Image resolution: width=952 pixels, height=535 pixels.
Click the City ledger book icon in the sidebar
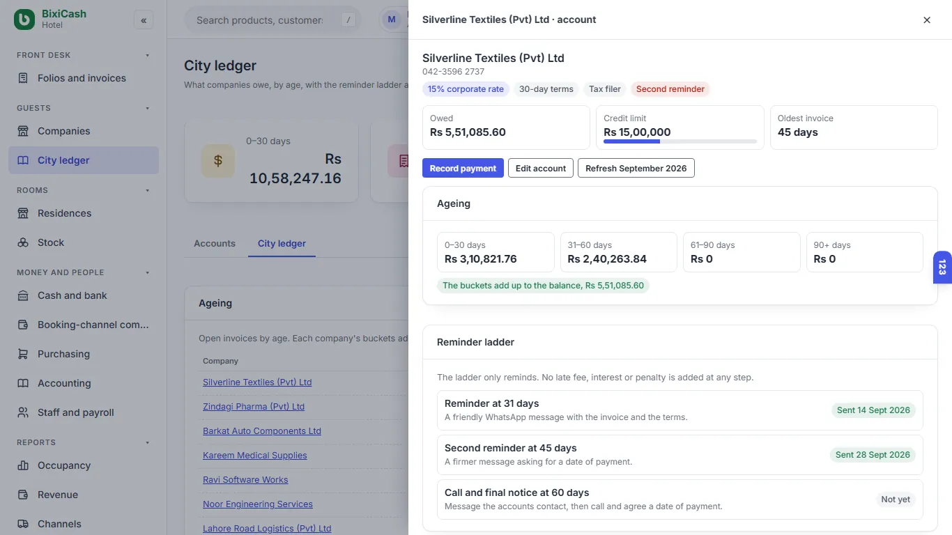tap(23, 160)
